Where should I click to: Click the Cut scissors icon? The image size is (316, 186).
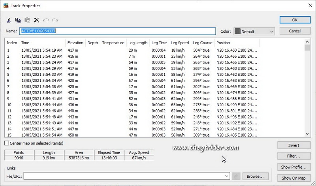click(9, 20)
